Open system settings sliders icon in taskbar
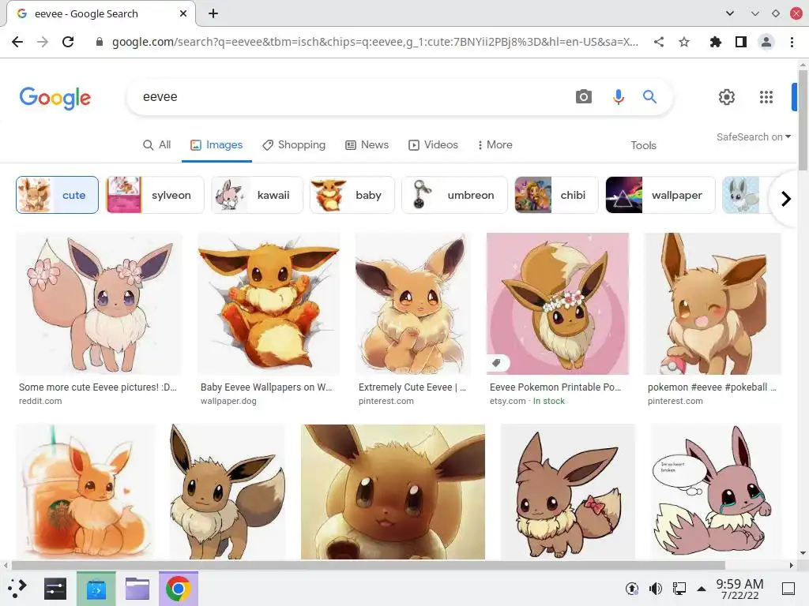The width and height of the screenshot is (809, 606). 55,588
